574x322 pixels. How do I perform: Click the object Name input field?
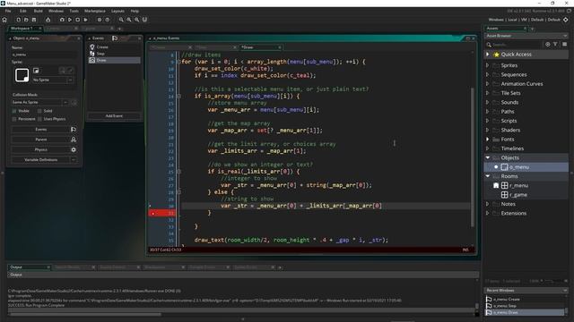click(x=44, y=55)
